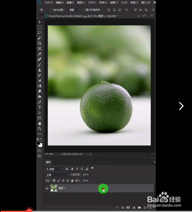Switch to the Layers (图层) panel tab
192x212 pixels.
[48, 162]
